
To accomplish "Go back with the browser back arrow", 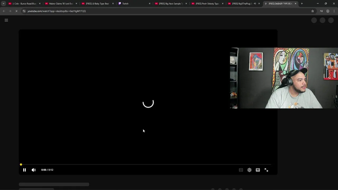I will [x=4, y=11].
